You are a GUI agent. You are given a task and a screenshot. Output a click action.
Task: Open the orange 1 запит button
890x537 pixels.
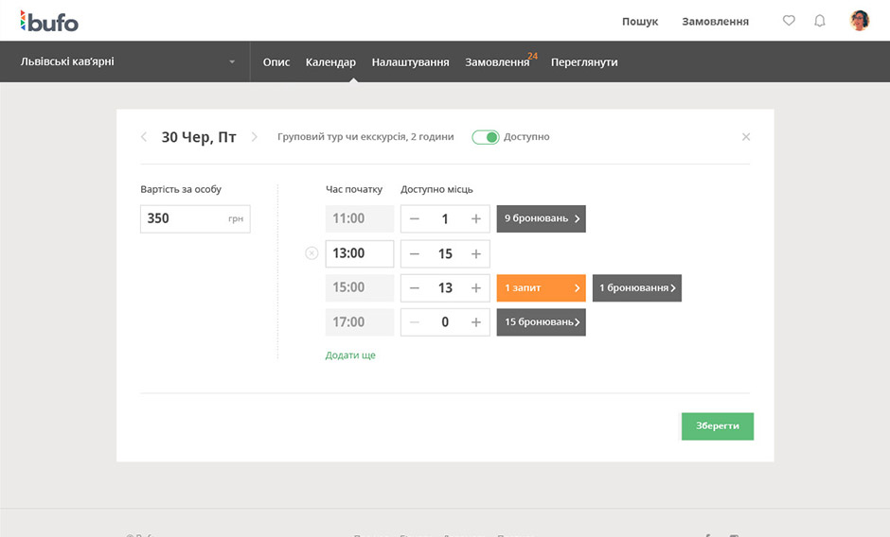[541, 288]
